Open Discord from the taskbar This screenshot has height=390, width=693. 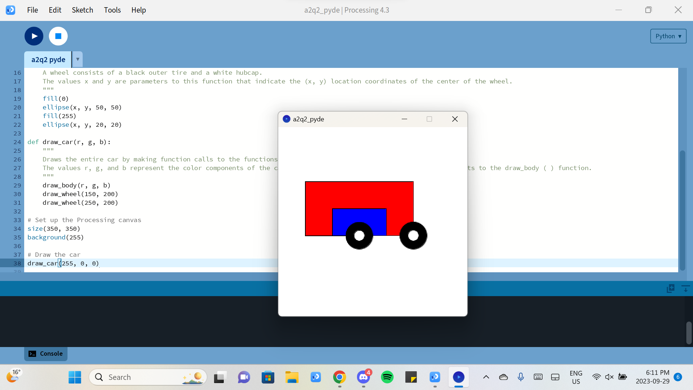(x=363, y=377)
